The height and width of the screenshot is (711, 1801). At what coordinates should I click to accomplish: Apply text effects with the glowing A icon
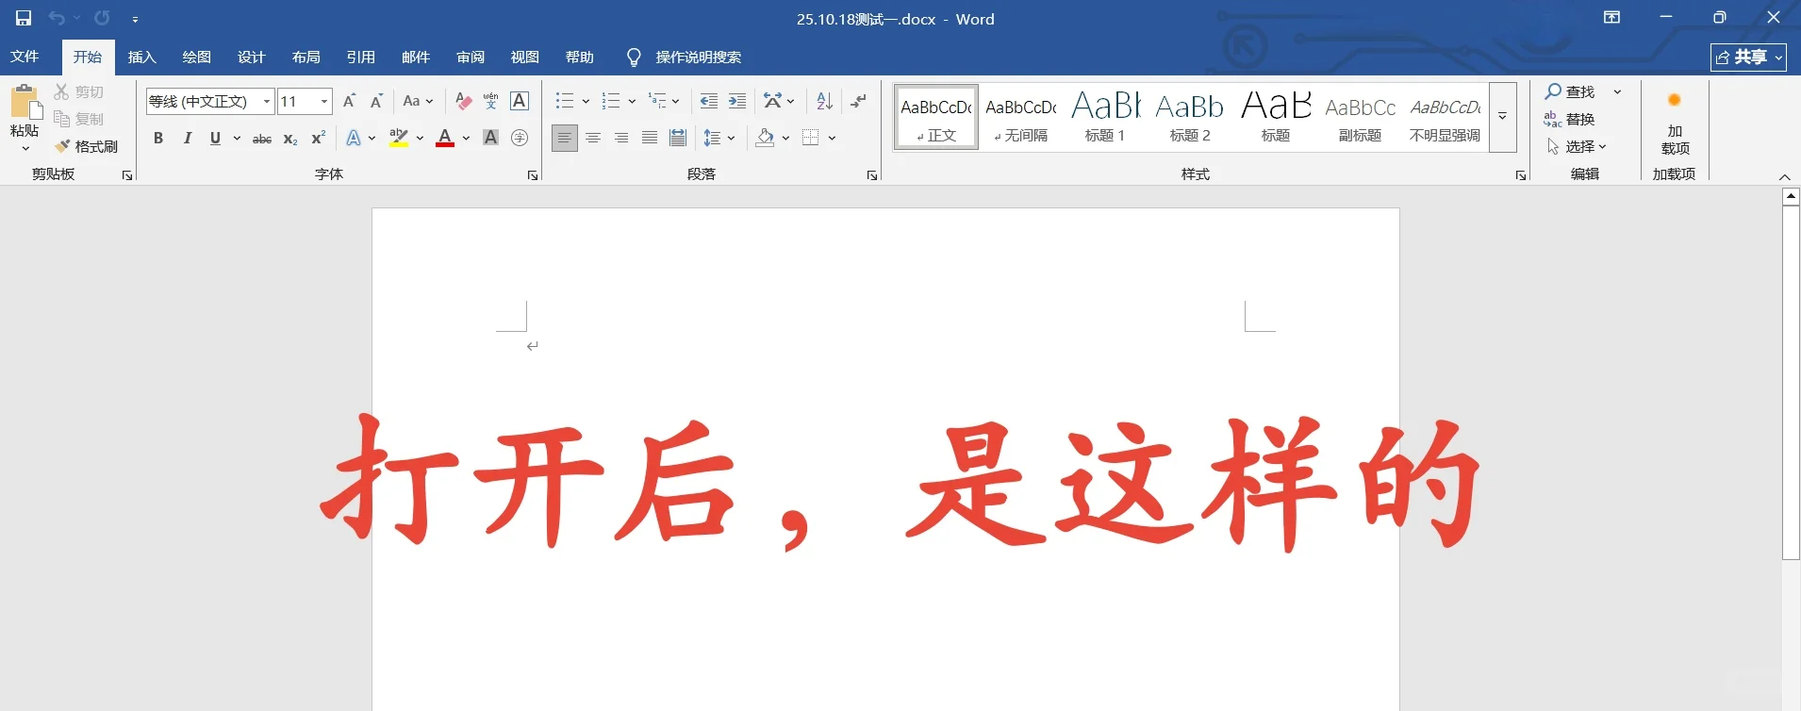354,138
